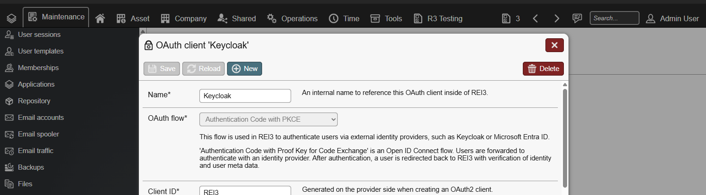Click the New button
706x195 pixels.
click(245, 69)
